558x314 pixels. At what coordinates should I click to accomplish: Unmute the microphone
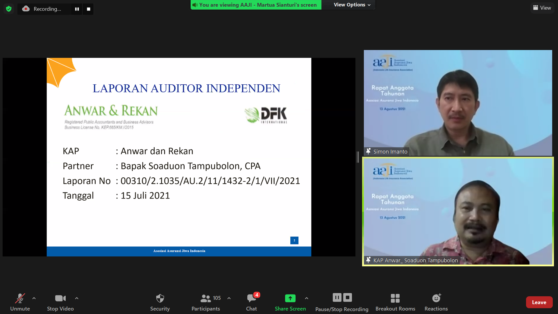pos(20,302)
